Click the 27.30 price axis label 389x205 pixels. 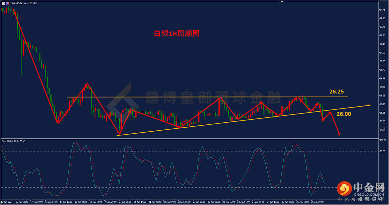pos(382,35)
